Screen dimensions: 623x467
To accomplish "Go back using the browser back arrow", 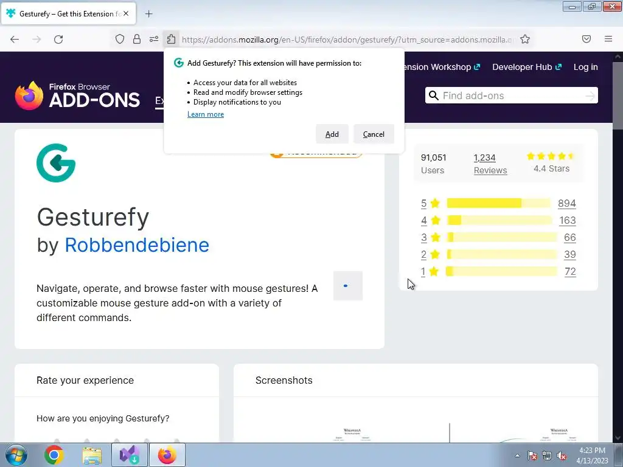I will coord(15,40).
